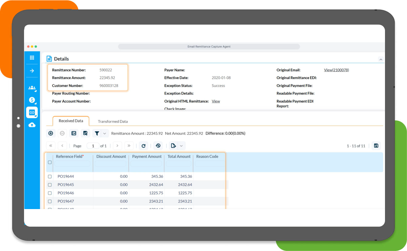The height and width of the screenshot is (251, 407).
Task: Open the apps grid menu in sidebar
Action: pyautogui.click(x=32, y=58)
